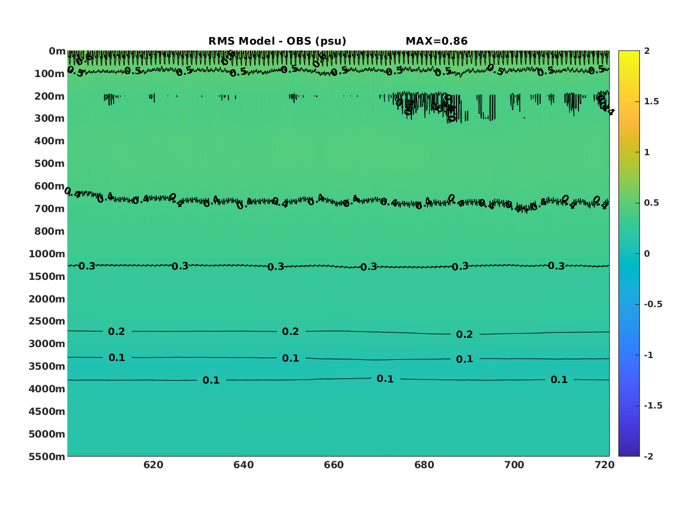Select the '700m' depth tick label
The width and height of the screenshot is (677, 507).
pos(49,209)
